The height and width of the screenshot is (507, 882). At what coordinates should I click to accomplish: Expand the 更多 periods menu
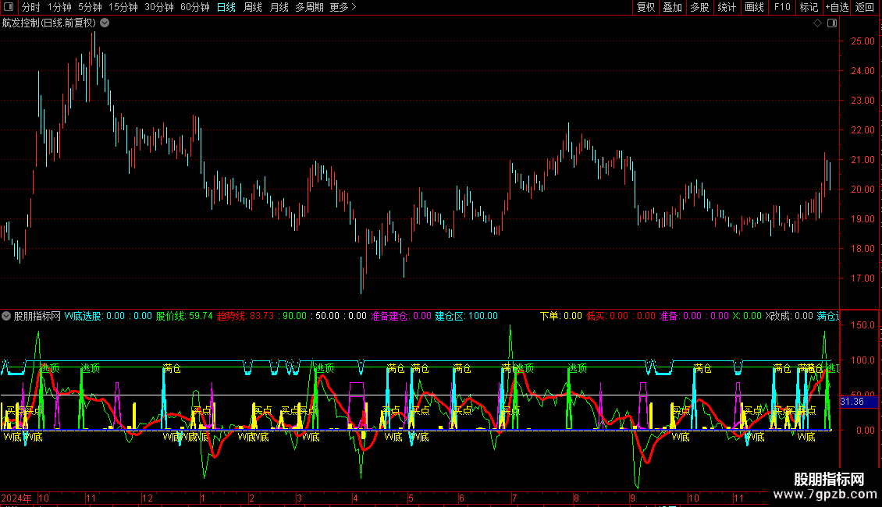tap(343, 7)
